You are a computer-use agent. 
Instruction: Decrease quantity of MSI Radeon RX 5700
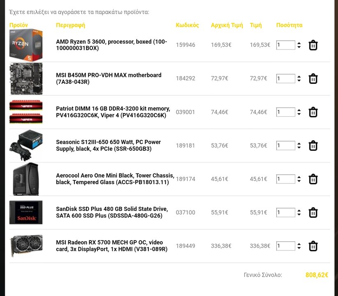299,248
